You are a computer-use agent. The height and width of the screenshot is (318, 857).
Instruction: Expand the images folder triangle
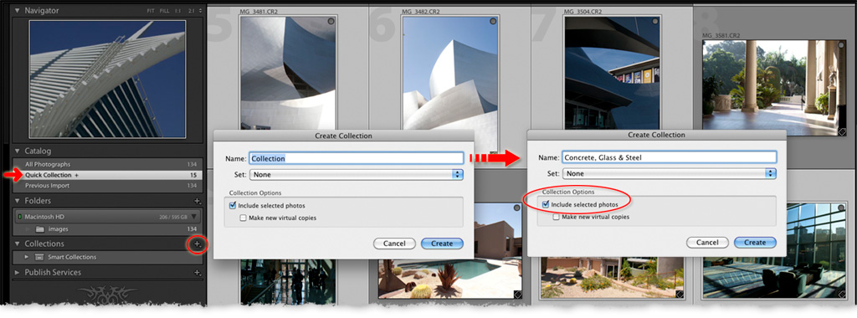tap(28, 229)
